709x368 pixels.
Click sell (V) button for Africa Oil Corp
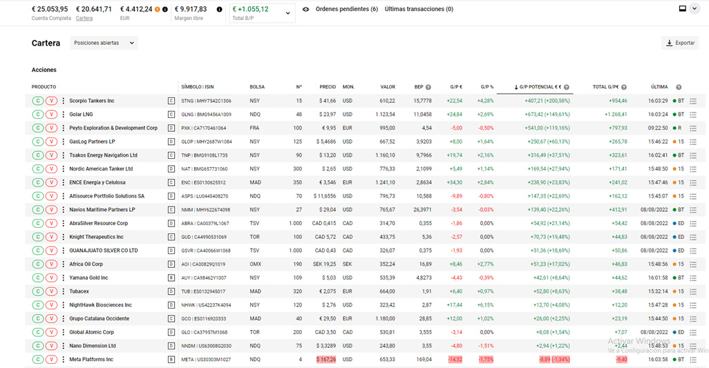point(52,264)
